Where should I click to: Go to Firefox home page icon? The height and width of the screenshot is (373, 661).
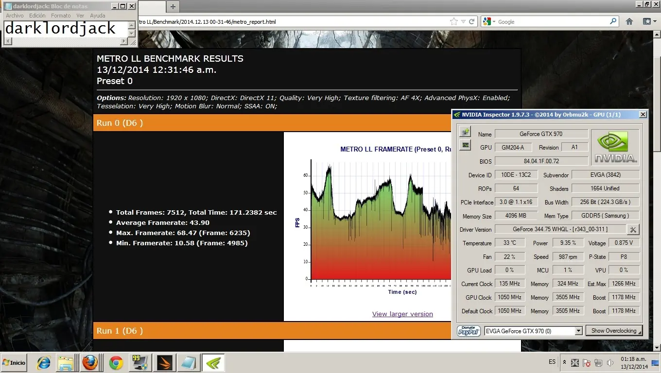[x=629, y=21]
